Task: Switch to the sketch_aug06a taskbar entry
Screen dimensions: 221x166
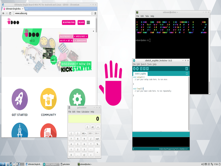Action: (x=51, y=164)
